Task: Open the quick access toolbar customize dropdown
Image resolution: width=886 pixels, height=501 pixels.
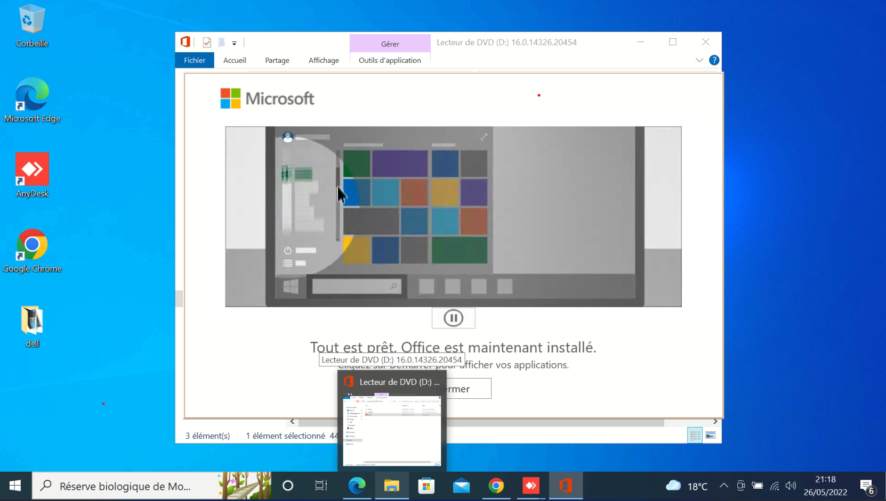Action: click(234, 43)
